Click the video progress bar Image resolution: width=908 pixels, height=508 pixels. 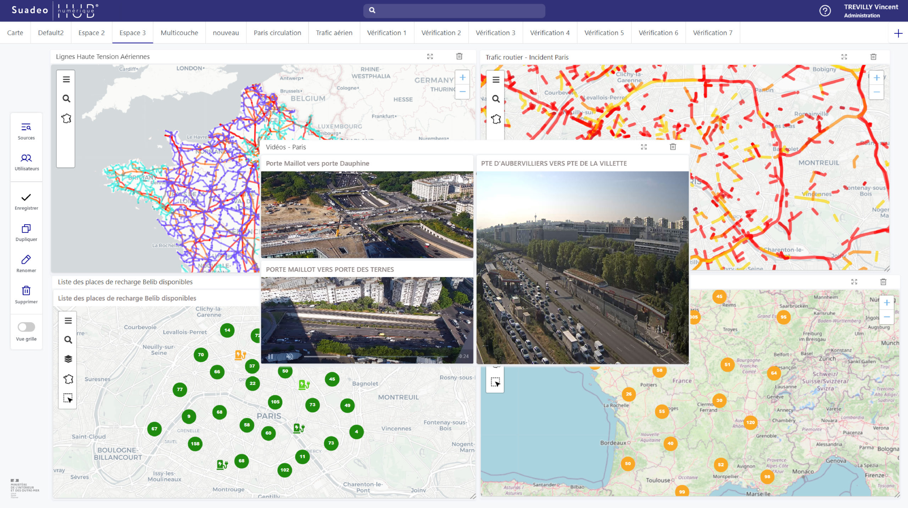click(x=376, y=356)
